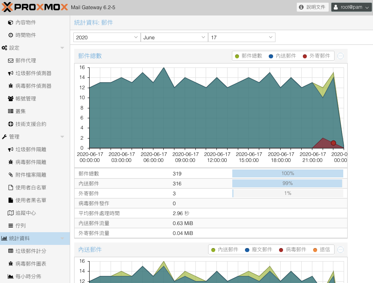
Task: Toggle 退信 series in lower legend
Action: [321, 250]
